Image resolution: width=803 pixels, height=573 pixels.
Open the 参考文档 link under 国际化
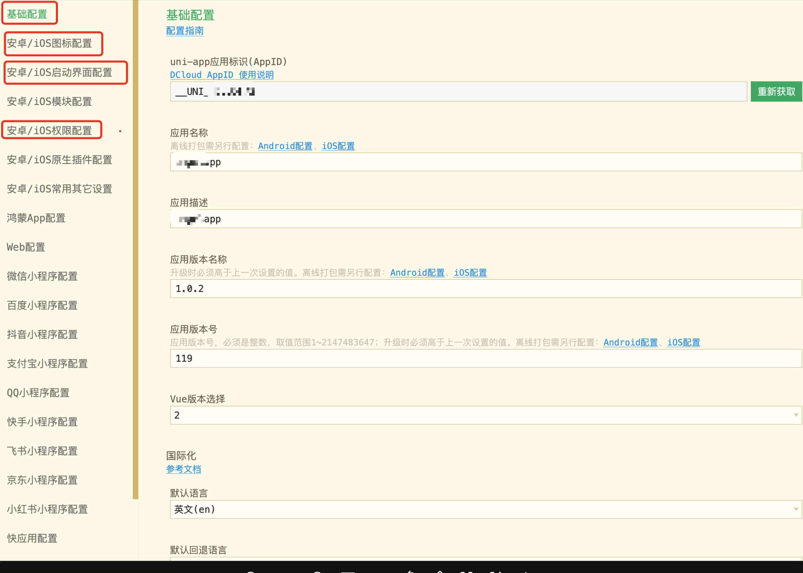click(184, 469)
